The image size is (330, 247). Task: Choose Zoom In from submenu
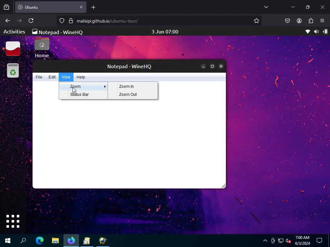(x=133, y=86)
